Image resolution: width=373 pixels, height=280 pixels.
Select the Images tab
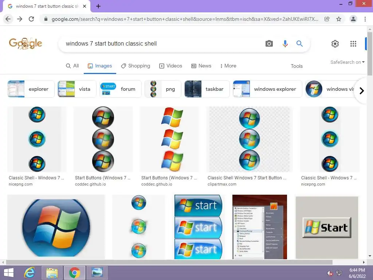pyautogui.click(x=100, y=66)
